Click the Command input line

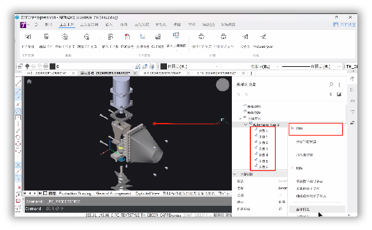click(128, 208)
